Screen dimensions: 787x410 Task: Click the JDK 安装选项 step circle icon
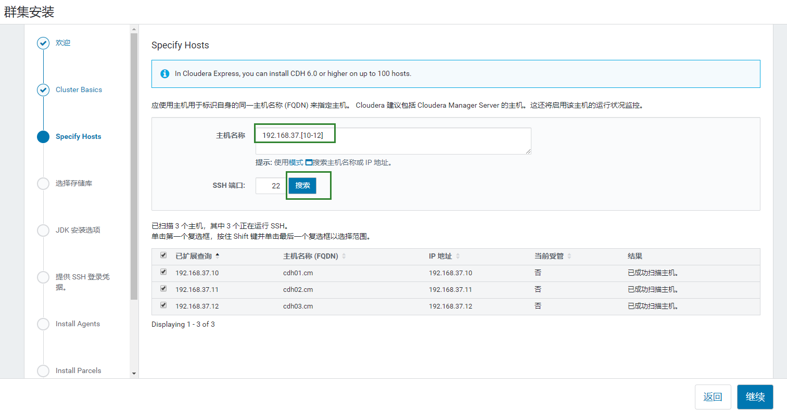point(43,230)
